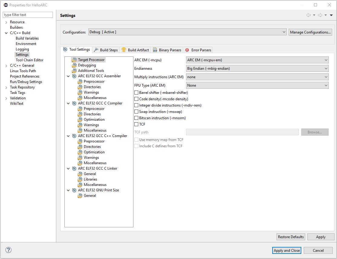This screenshot has height=259, width=337.
Task: Click the Apply button
Action: point(321,237)
